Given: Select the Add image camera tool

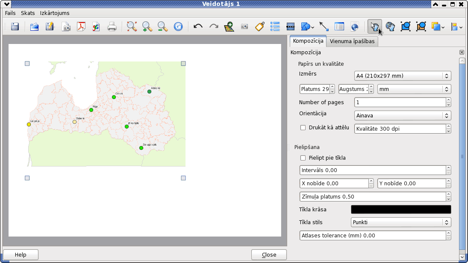Looking at the screenshot, I should coord(244,27).
